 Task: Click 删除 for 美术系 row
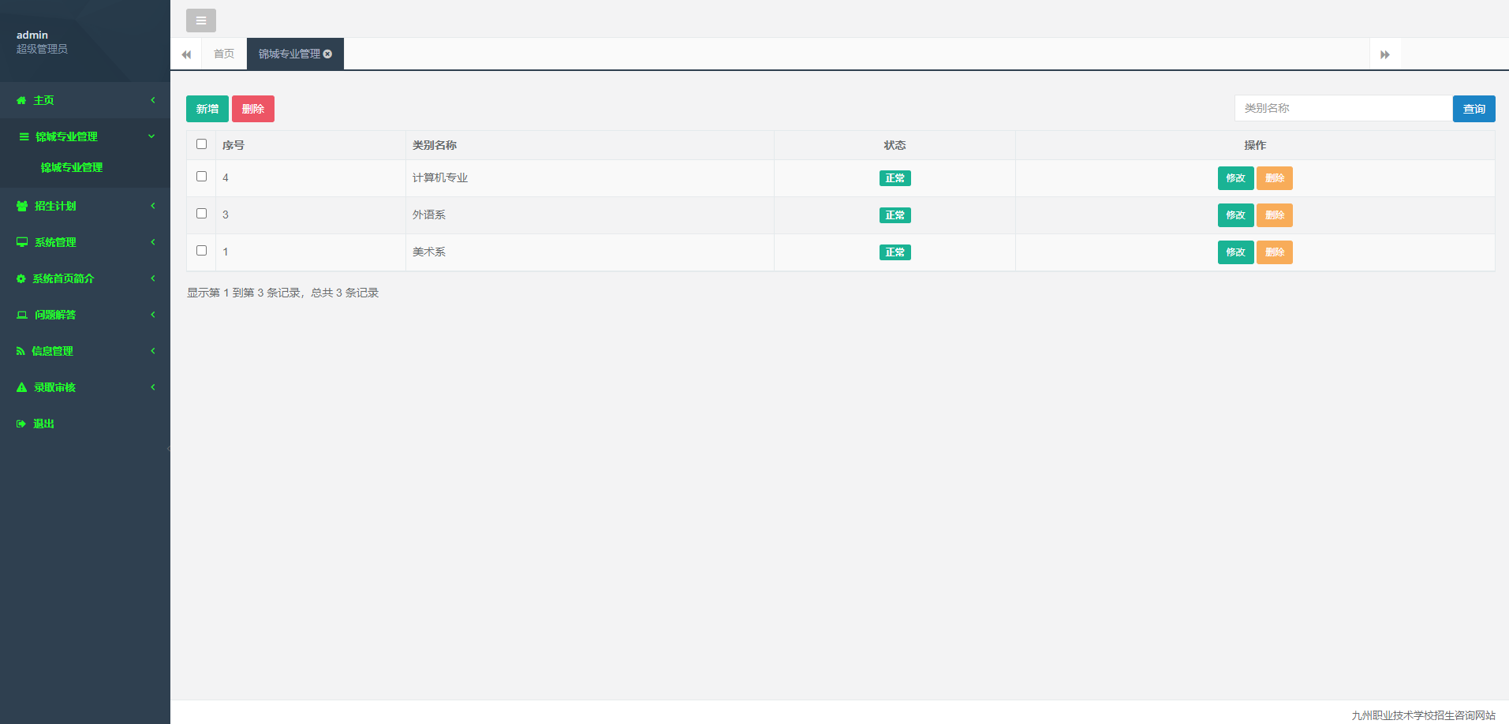(1275, 252)
